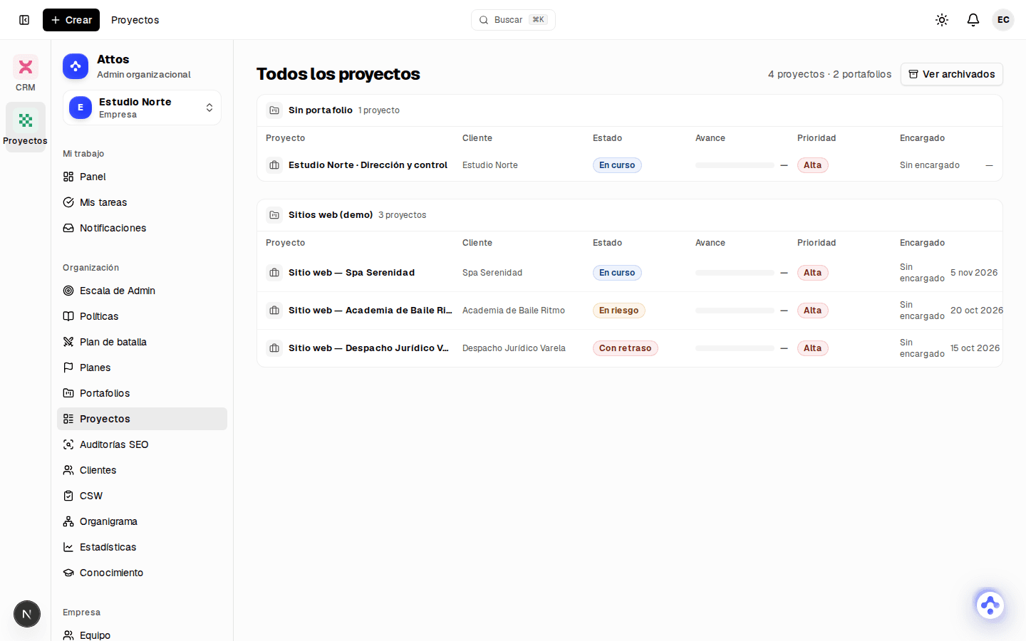Open Auditorías SEO

(x=142, y=444)
